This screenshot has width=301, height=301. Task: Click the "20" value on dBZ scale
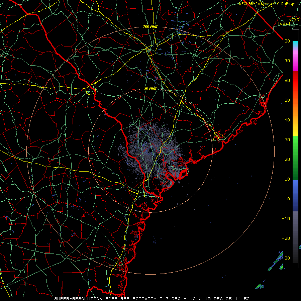click(x=287, y=159)
